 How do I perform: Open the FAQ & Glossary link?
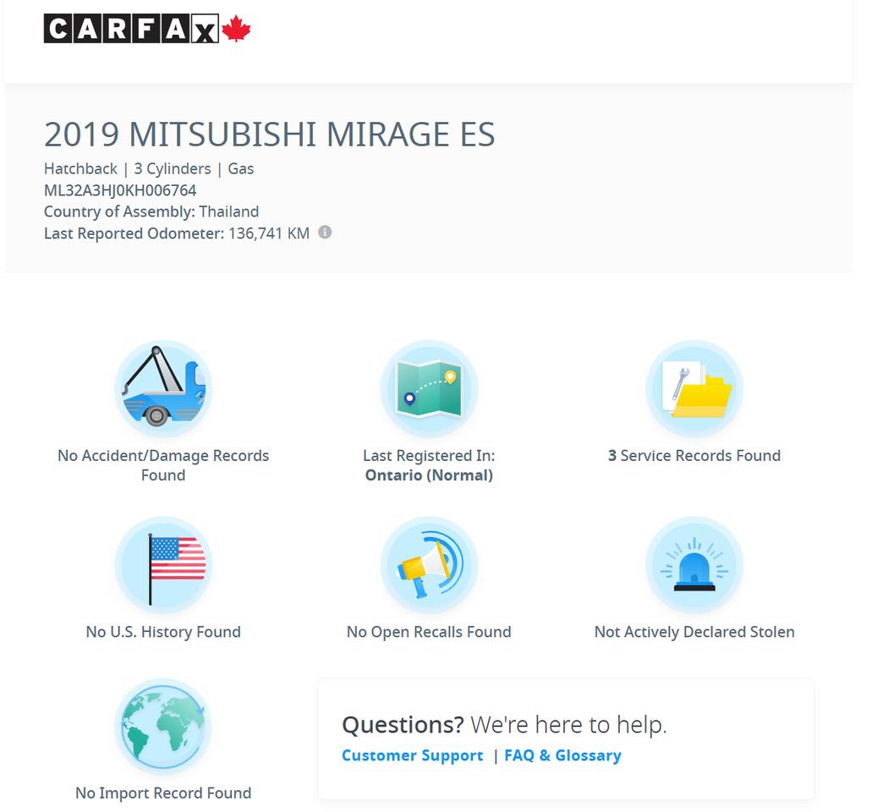click(x=562, y=755)
